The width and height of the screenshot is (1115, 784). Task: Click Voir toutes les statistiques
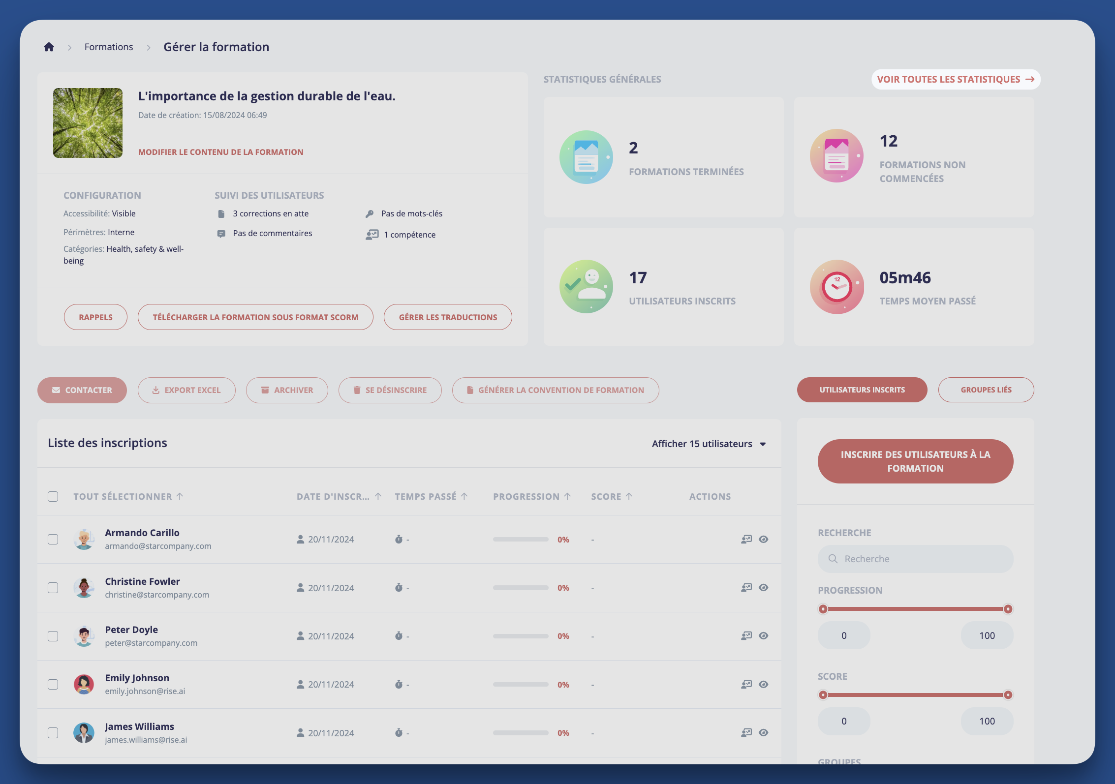[955, 79]
